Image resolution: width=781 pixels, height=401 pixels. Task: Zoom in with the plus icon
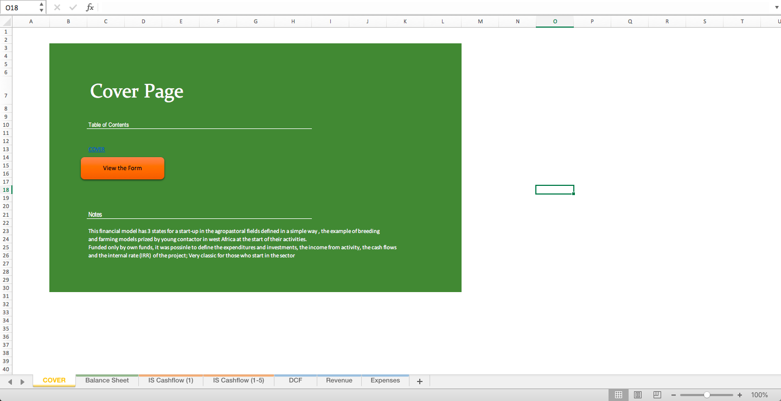pyautogui.click(x=739, y=395)
